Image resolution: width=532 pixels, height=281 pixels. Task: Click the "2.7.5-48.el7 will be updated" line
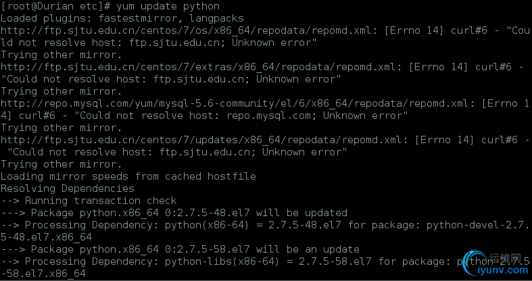tap(174, 213)
